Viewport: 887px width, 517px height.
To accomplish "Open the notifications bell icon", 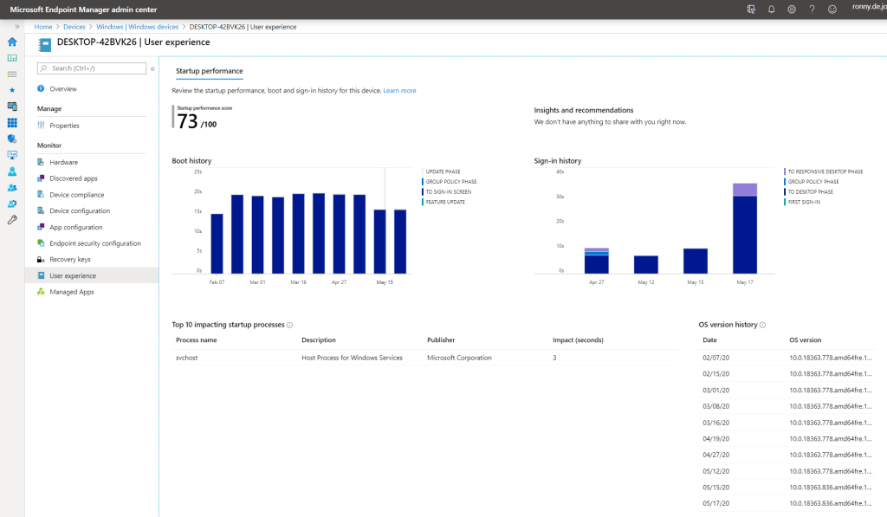I will point(771,10).
